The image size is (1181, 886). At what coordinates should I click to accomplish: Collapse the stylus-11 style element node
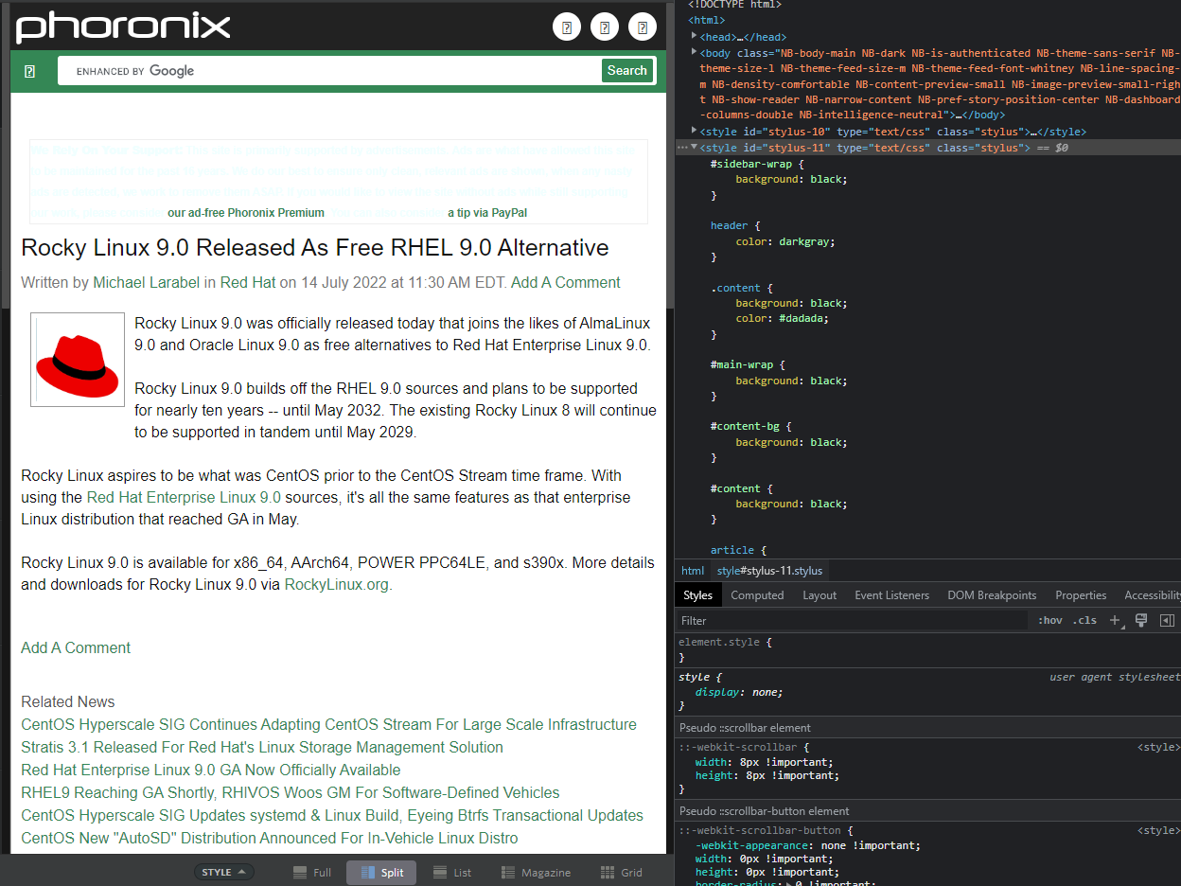pyautogui.click(x=695, y=147)
